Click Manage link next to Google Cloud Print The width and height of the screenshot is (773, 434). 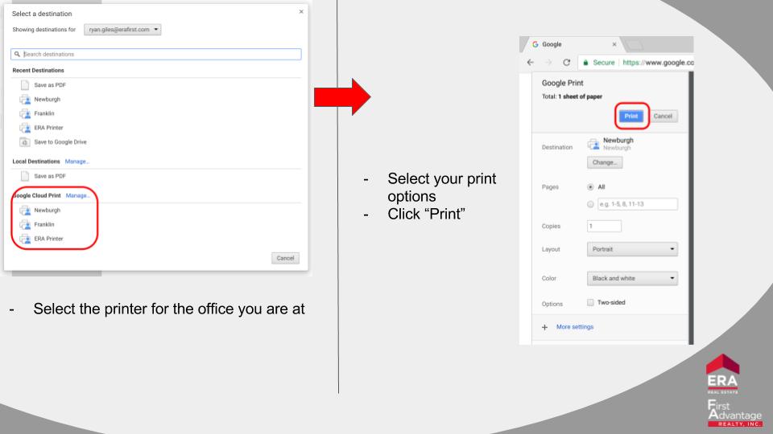click(x=78, y=195)
